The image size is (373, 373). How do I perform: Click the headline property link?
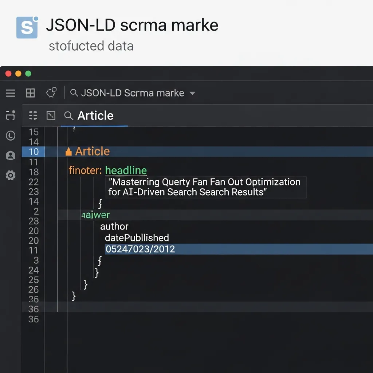coord(126,170)
